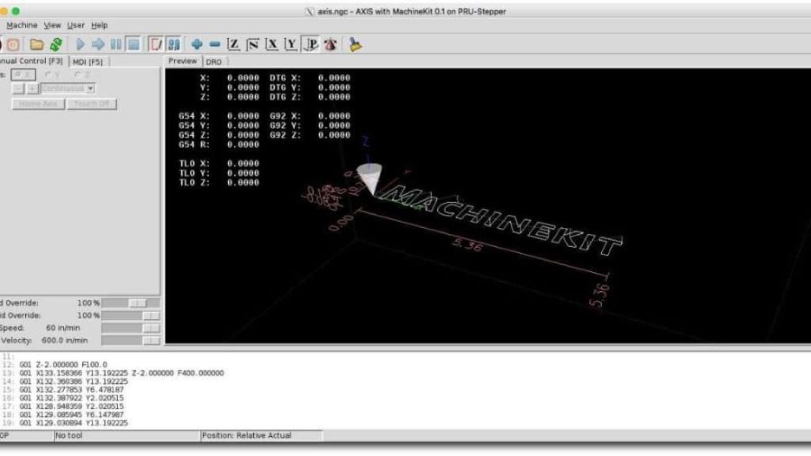Switch to Z top view

[233, 45]
